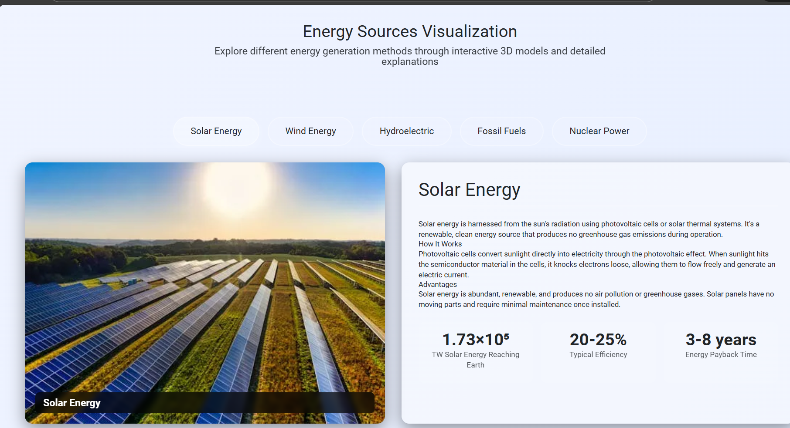The image size is (790, 428).
Task: Click the How It Works subheading
Action: (440, 244)
